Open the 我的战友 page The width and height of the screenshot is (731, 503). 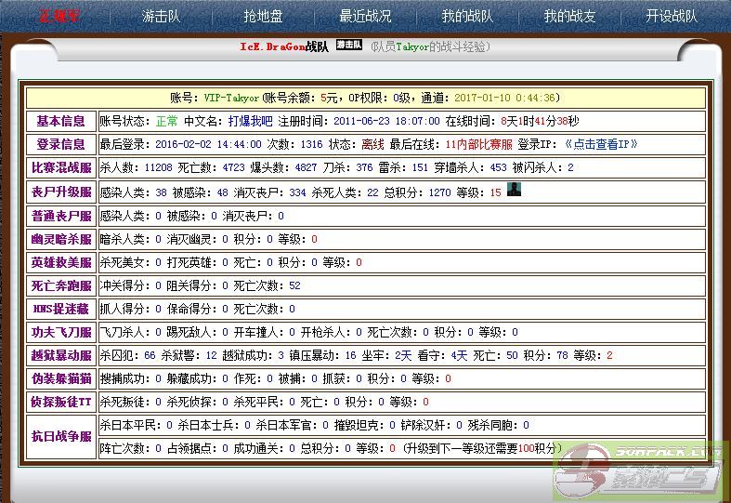pyautogui.click(x=569, y=16)
